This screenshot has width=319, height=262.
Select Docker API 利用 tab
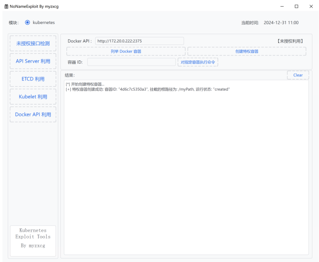click(33, 115)
